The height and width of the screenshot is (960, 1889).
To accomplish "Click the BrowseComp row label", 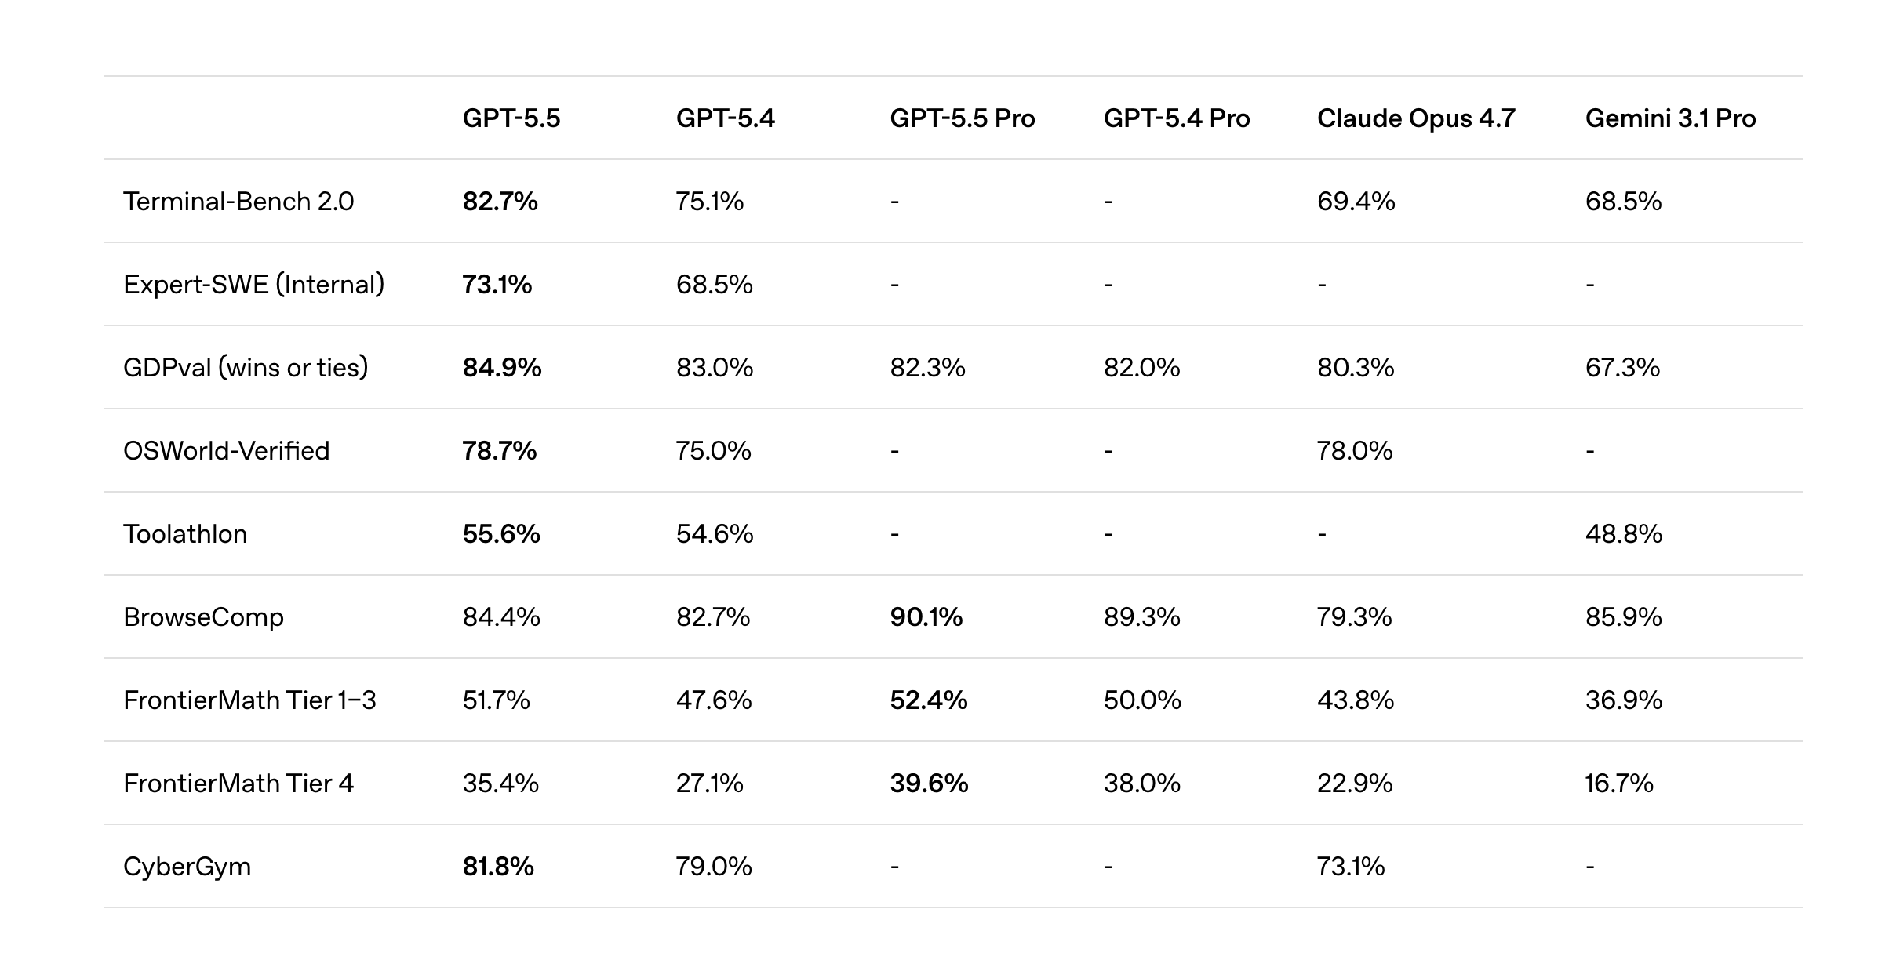I will coord(203,617).
